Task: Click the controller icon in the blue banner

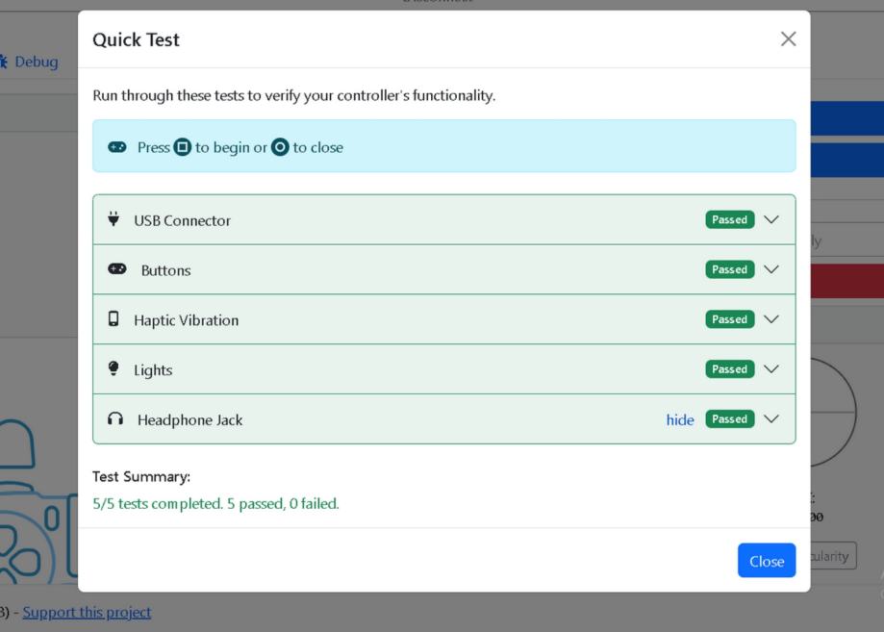Action: [x=117, y=147]
